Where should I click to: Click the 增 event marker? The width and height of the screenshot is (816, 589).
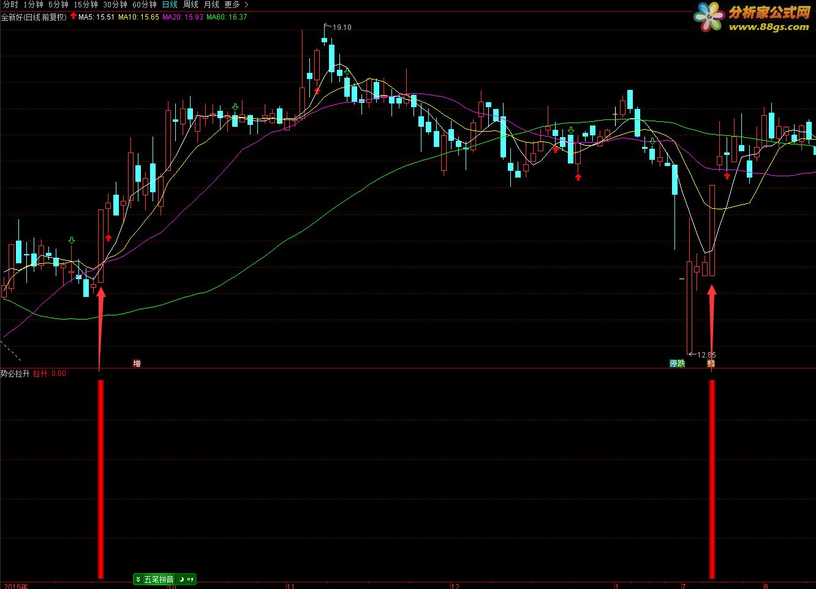[137, 364]
